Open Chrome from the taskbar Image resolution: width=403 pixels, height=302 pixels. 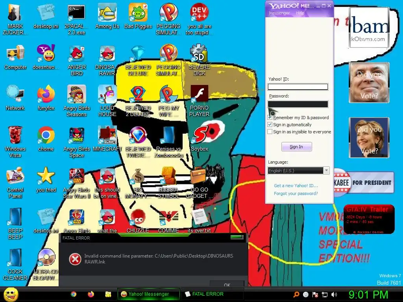click(x=74, y=294)
